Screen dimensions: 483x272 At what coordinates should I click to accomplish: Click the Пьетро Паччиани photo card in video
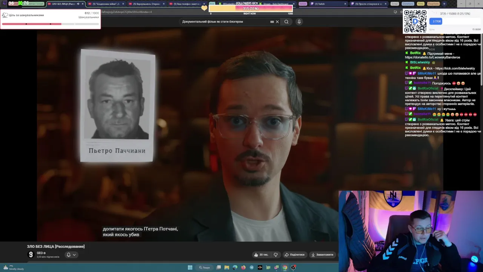click(x=117, y=105)
